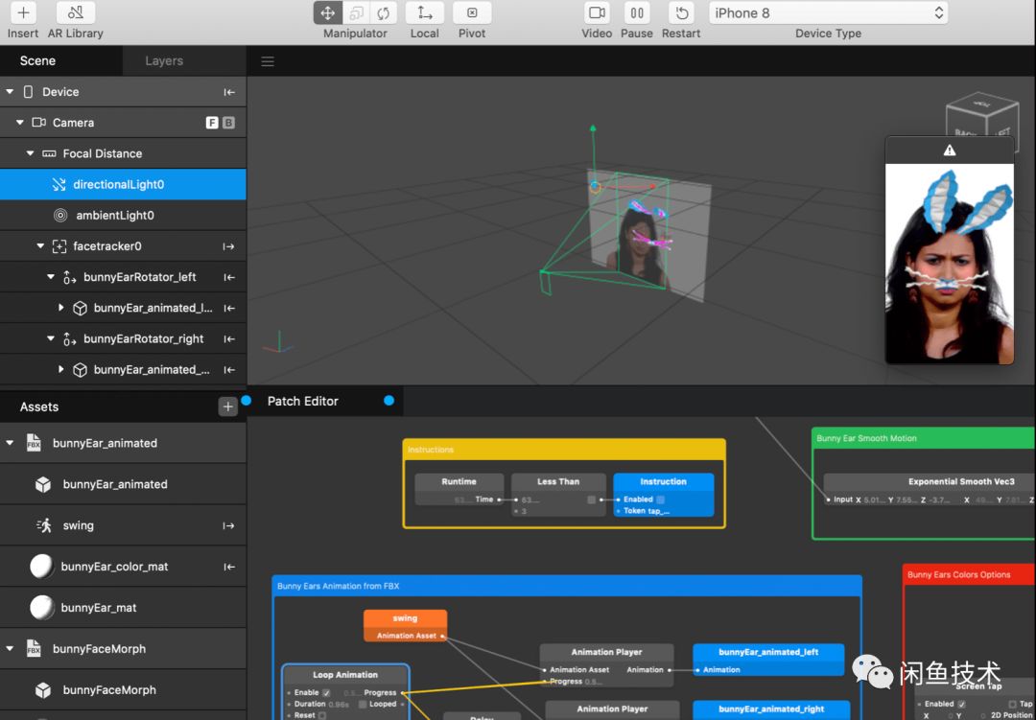The height and width of the screenshot is (720, 1036).
Task: Toggle Enabled checkbox on Instruction patch
Action: [x=660, y=499]
